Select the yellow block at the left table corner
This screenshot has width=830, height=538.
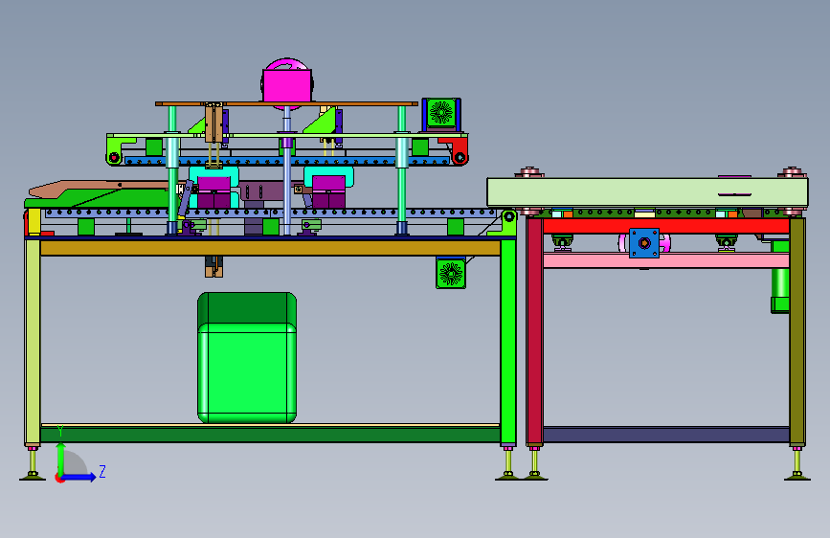34,221
